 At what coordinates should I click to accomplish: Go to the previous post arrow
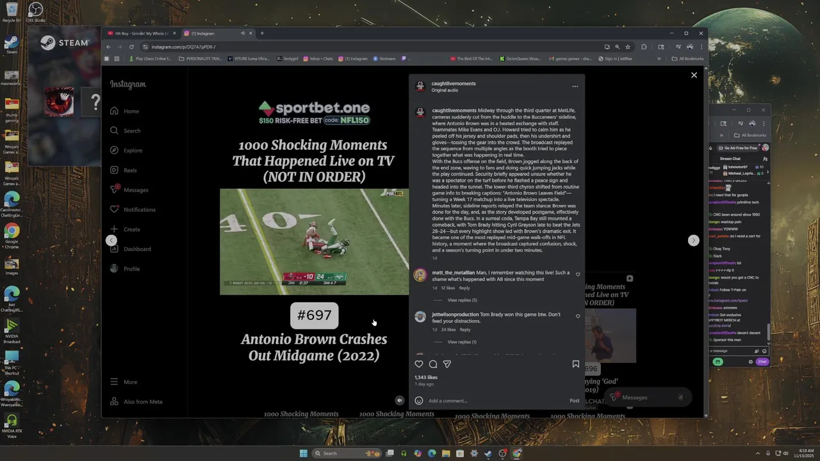pyautogui.click(x=111, y=240)
